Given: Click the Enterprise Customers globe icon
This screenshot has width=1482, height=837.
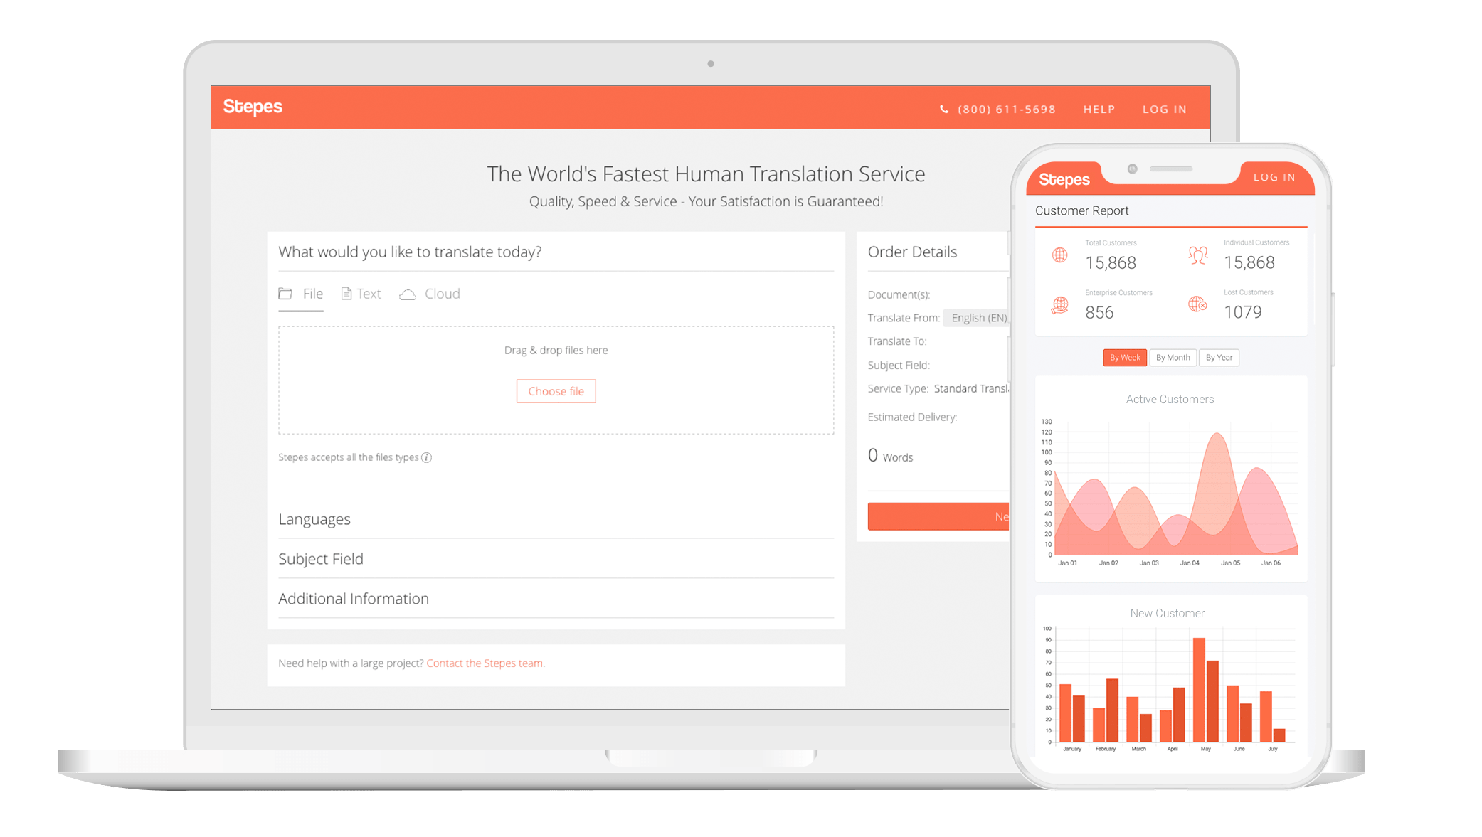Looking at the screenshot, I should tap(1059, 305).
